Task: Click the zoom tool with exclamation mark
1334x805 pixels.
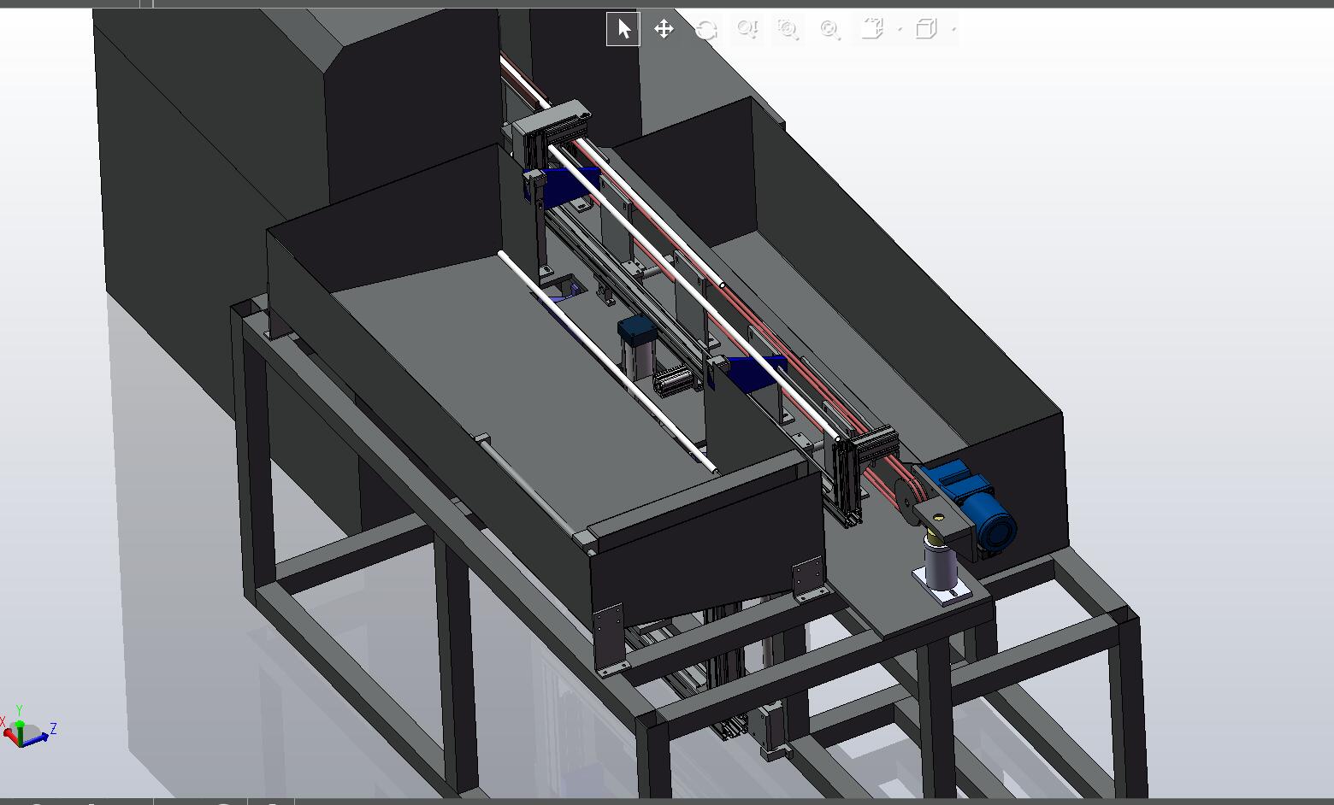Action: point(747,30)
